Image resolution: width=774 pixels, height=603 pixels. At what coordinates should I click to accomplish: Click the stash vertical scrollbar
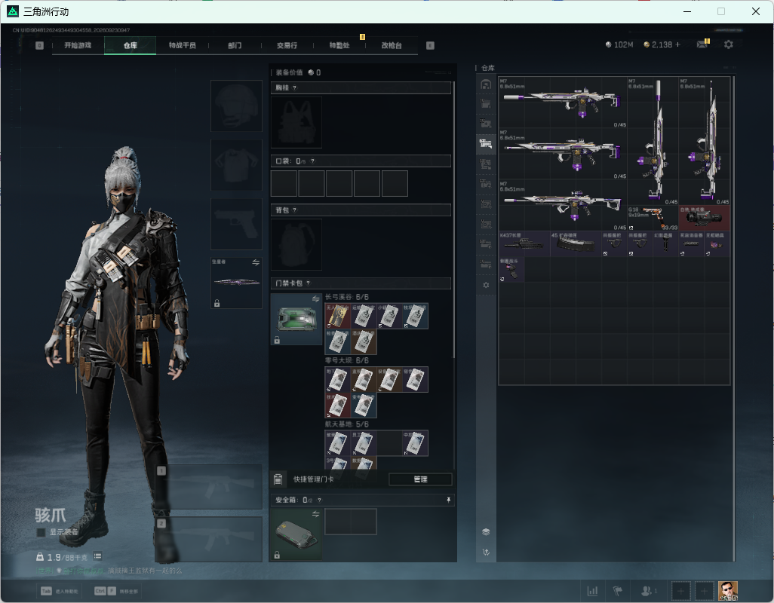coord(734,318)
